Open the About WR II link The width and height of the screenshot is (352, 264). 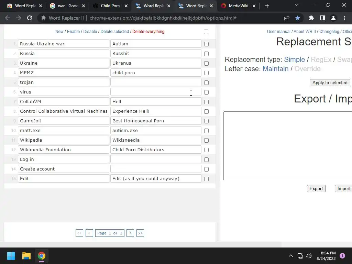point(305,32)
